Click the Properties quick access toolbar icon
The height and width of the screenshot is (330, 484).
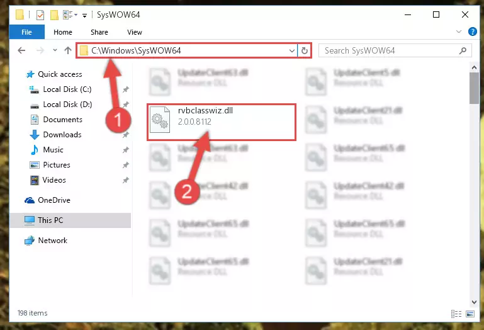[40, 15]
